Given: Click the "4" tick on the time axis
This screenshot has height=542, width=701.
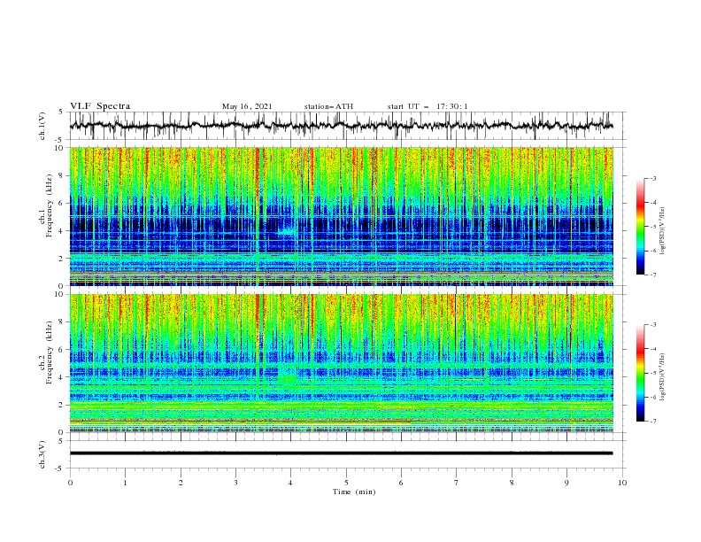Looking at the screenshot, I should tap(291, 483).
